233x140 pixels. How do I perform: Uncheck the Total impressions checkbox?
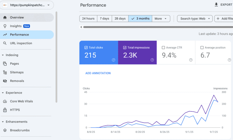click(125, 48)
